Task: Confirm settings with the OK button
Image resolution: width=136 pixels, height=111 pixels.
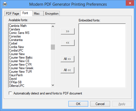Action: [x=78, y=104]
